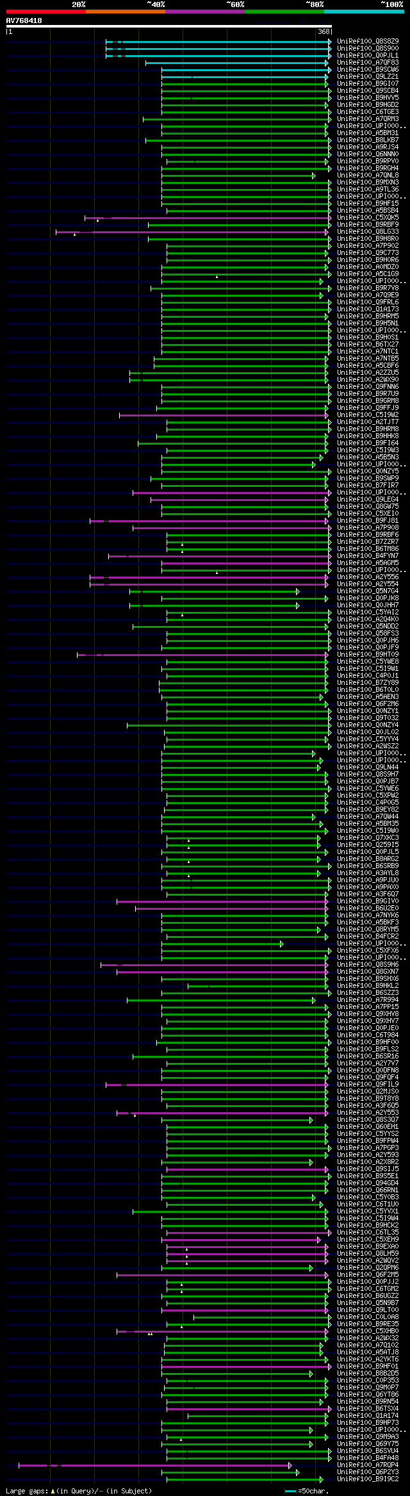Select the UniRef100_C6TL35 label
The width and height of the screenshot is (410, 1496).
(368, 1232)
